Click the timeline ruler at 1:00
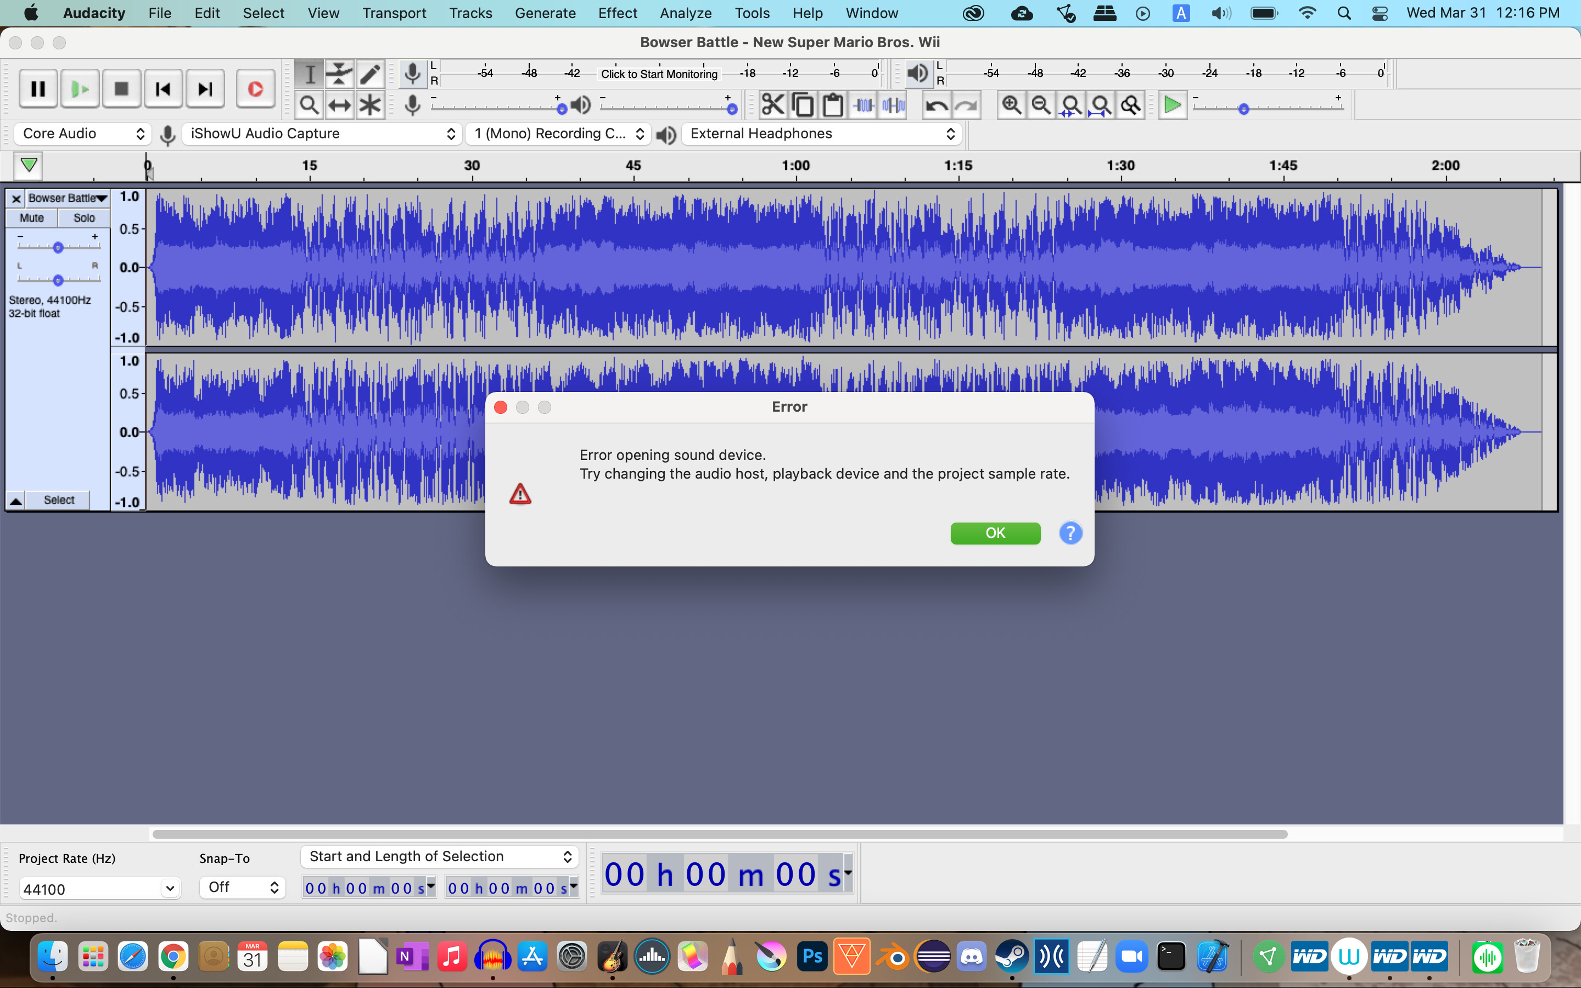 [x=795, y=167]
